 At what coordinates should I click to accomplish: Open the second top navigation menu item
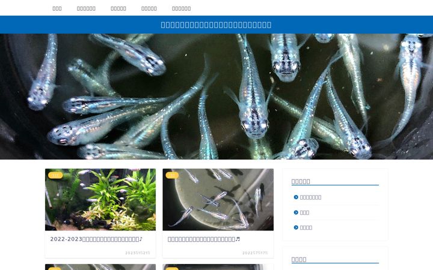pyautogui.click(x=86, y=8)
